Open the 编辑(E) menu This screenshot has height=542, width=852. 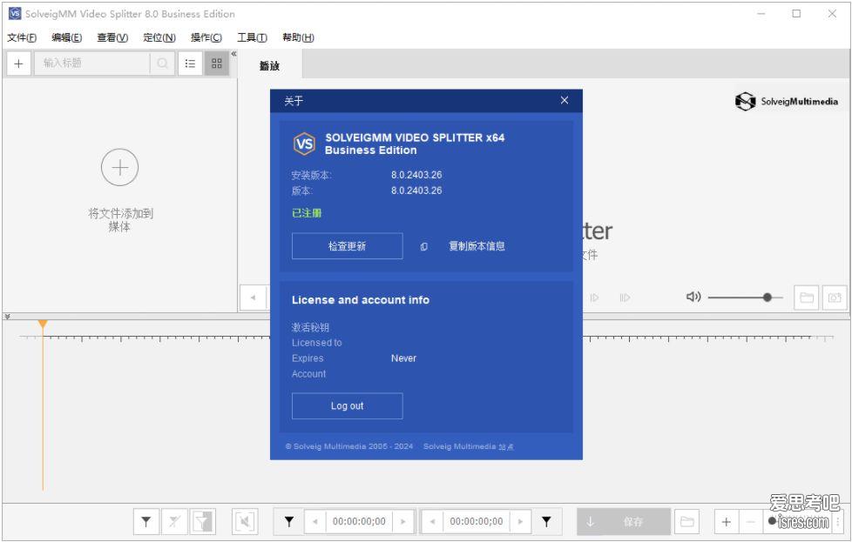point(67,37)
